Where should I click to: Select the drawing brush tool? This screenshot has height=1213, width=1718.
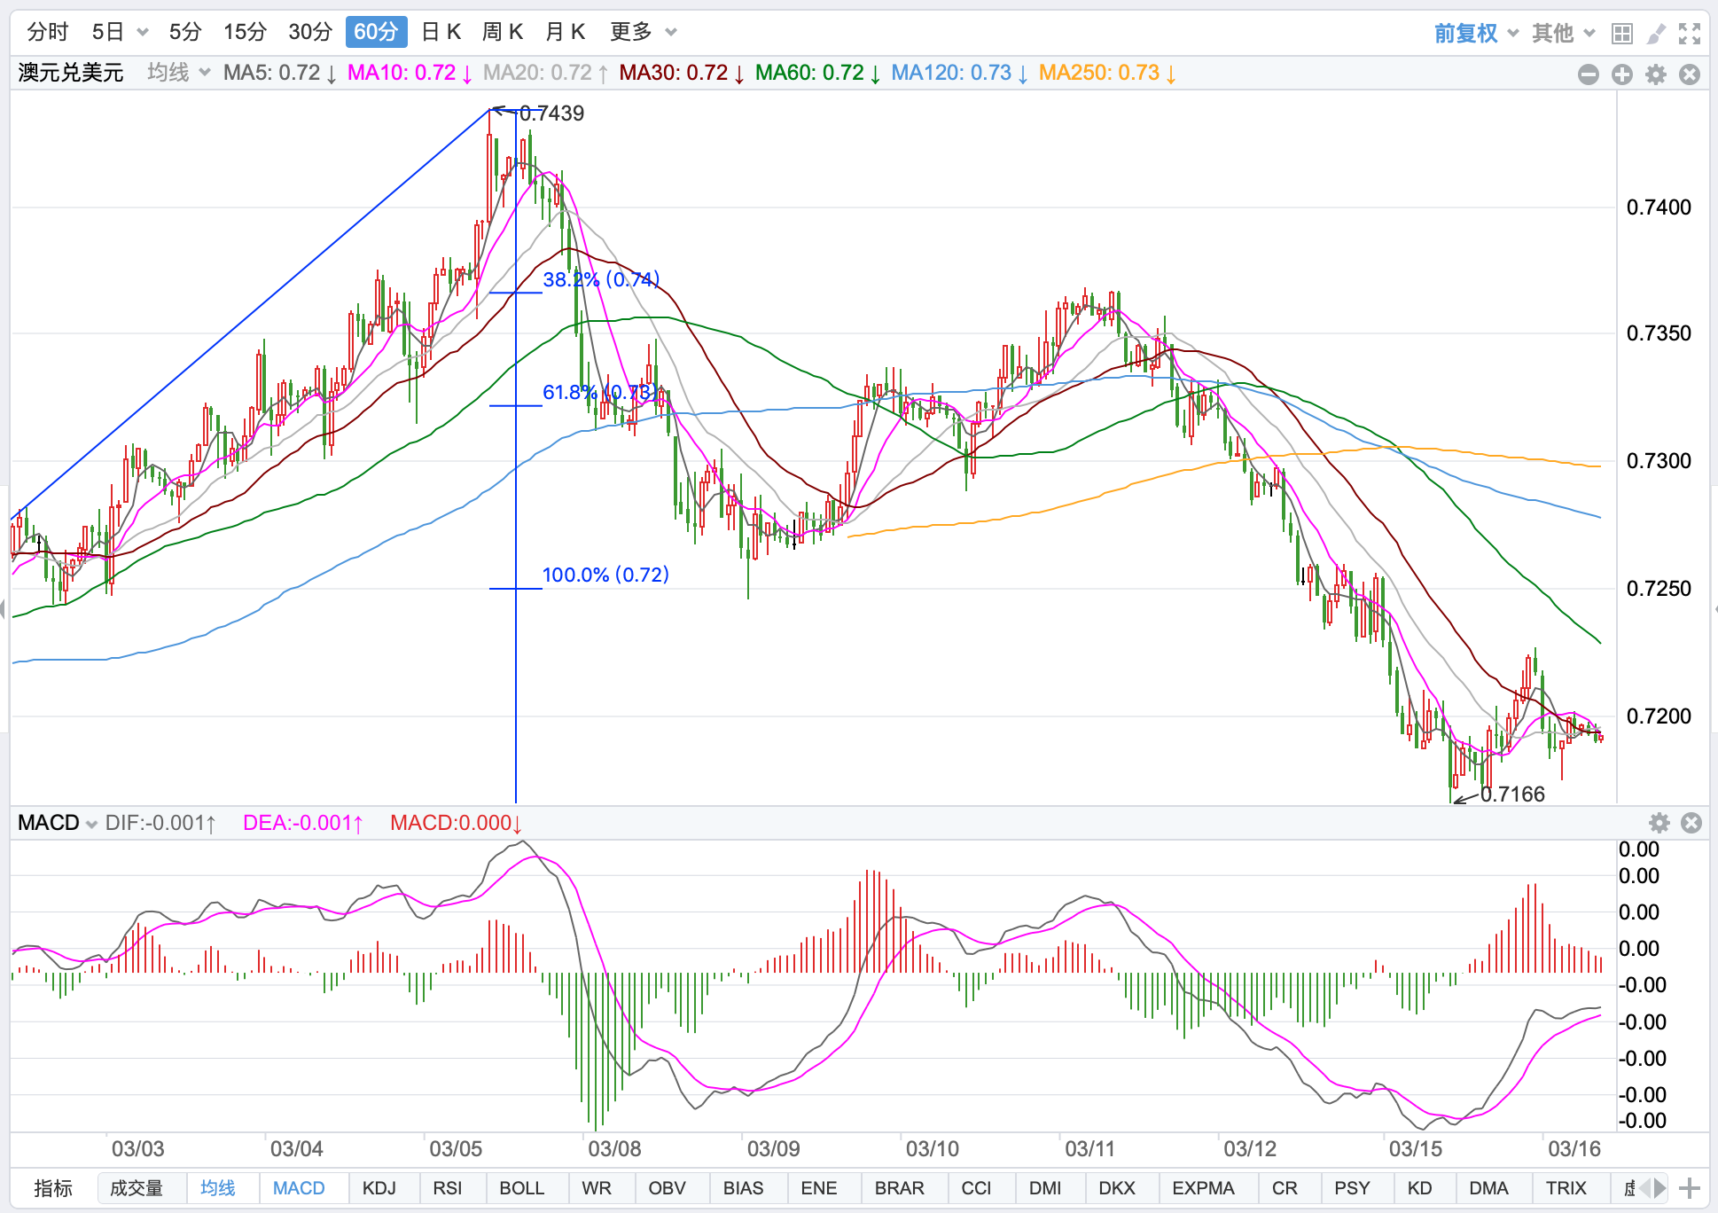pos(1655,34)
